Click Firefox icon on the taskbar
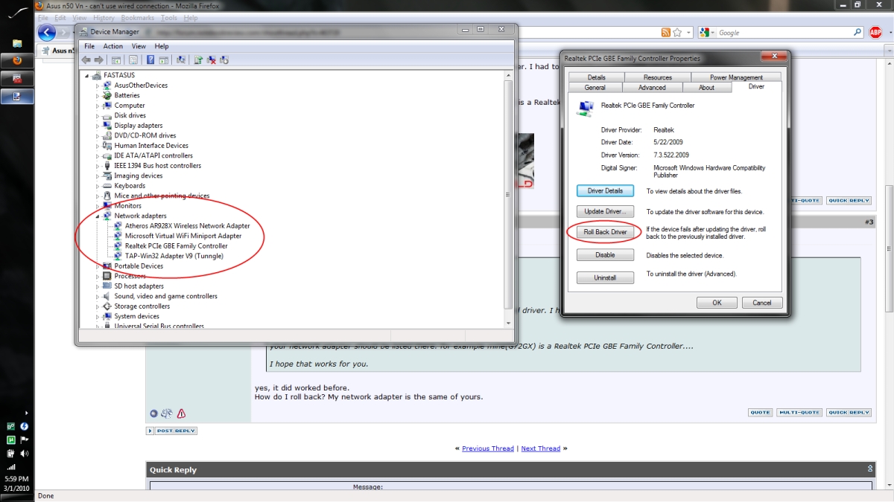 click(x=17, y=61)
